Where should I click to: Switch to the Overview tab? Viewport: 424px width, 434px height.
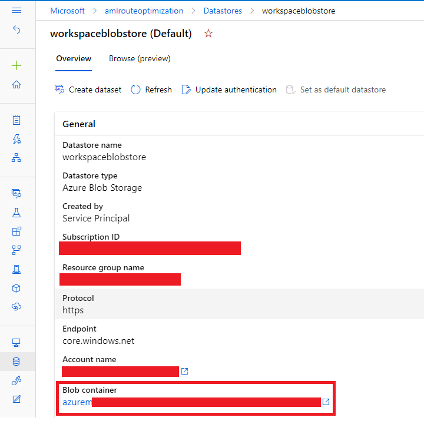point(74,59)
